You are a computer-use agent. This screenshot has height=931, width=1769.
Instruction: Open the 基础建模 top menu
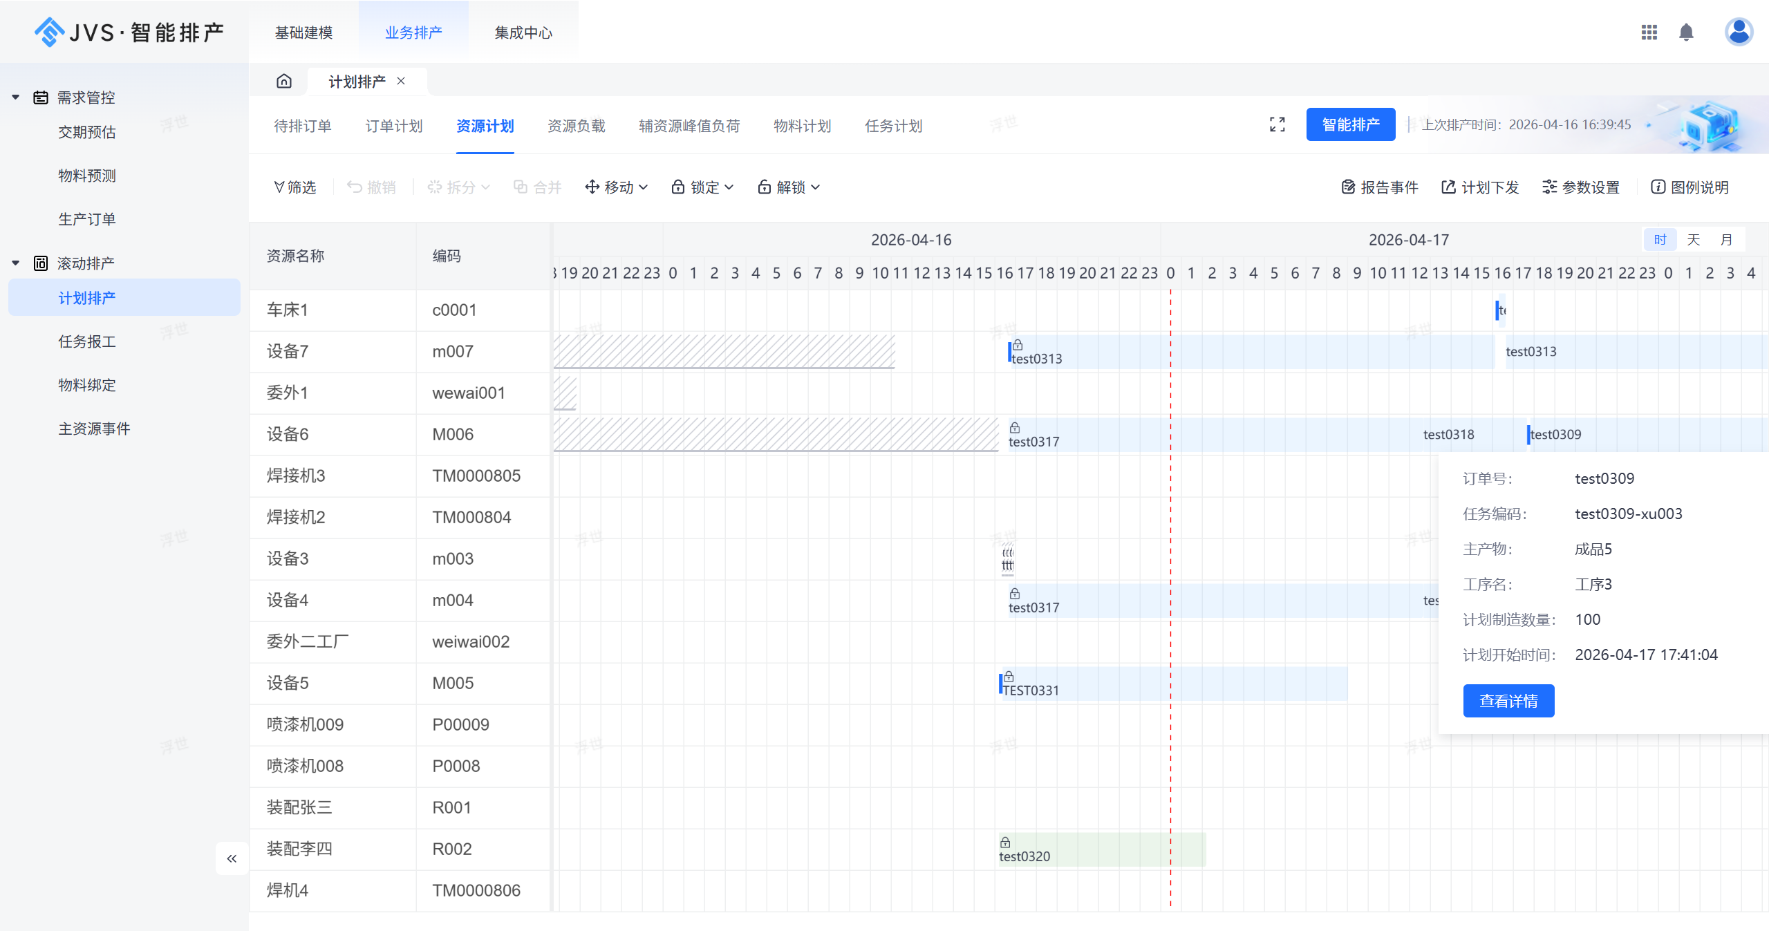tap(303, 32)
